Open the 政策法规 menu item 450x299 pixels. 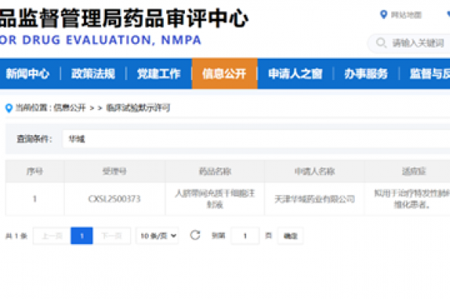click(x=94, y=74)
